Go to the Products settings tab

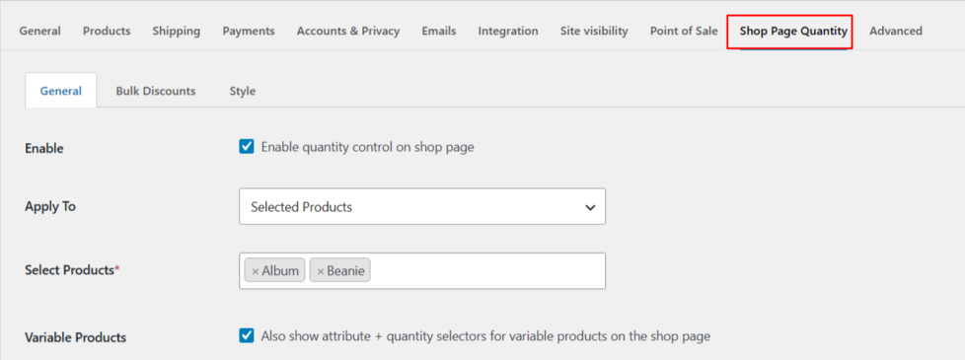coord(107,31)
